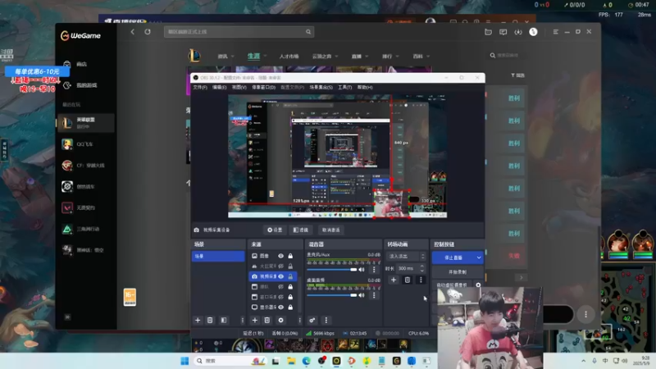Screen dimensions: 656x369
Task: Adjust the desktop audio volume slider
Action: point(332,295)
